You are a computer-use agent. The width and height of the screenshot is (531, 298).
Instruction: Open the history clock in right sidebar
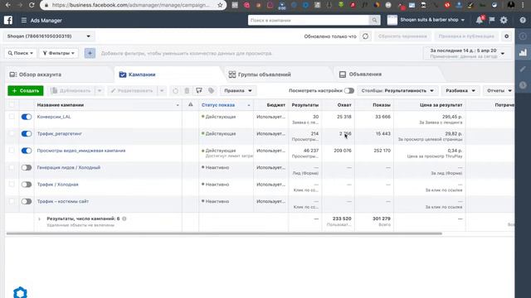point(524,85)
